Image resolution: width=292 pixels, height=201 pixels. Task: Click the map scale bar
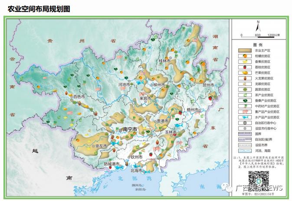pyautogui.click(x=258, y=37)
